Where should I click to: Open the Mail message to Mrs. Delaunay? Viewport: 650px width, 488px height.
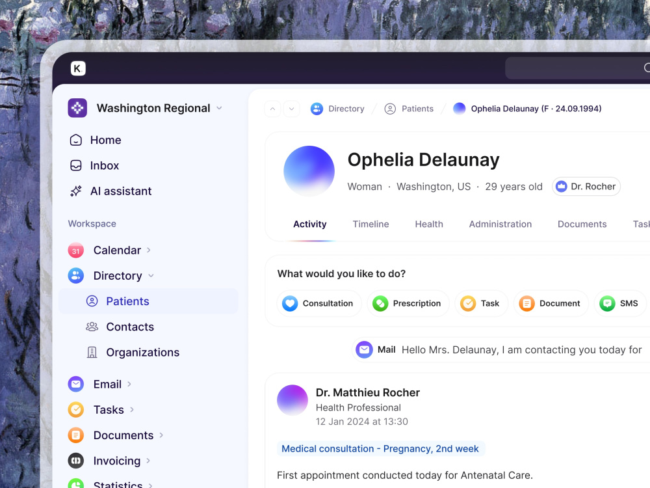500,350
